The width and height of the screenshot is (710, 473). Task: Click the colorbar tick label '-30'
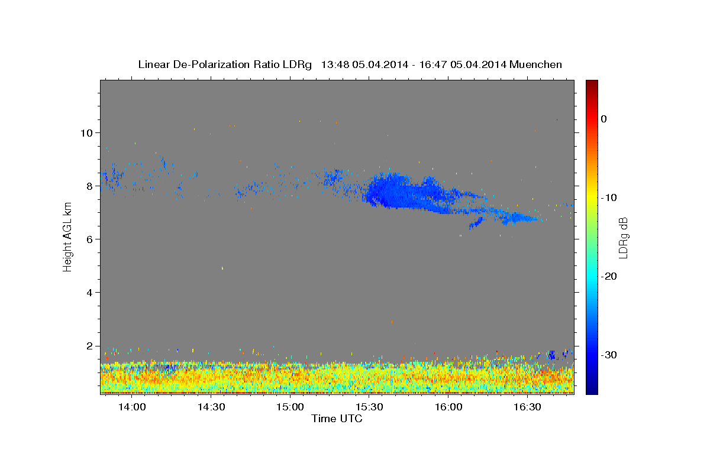609,355
